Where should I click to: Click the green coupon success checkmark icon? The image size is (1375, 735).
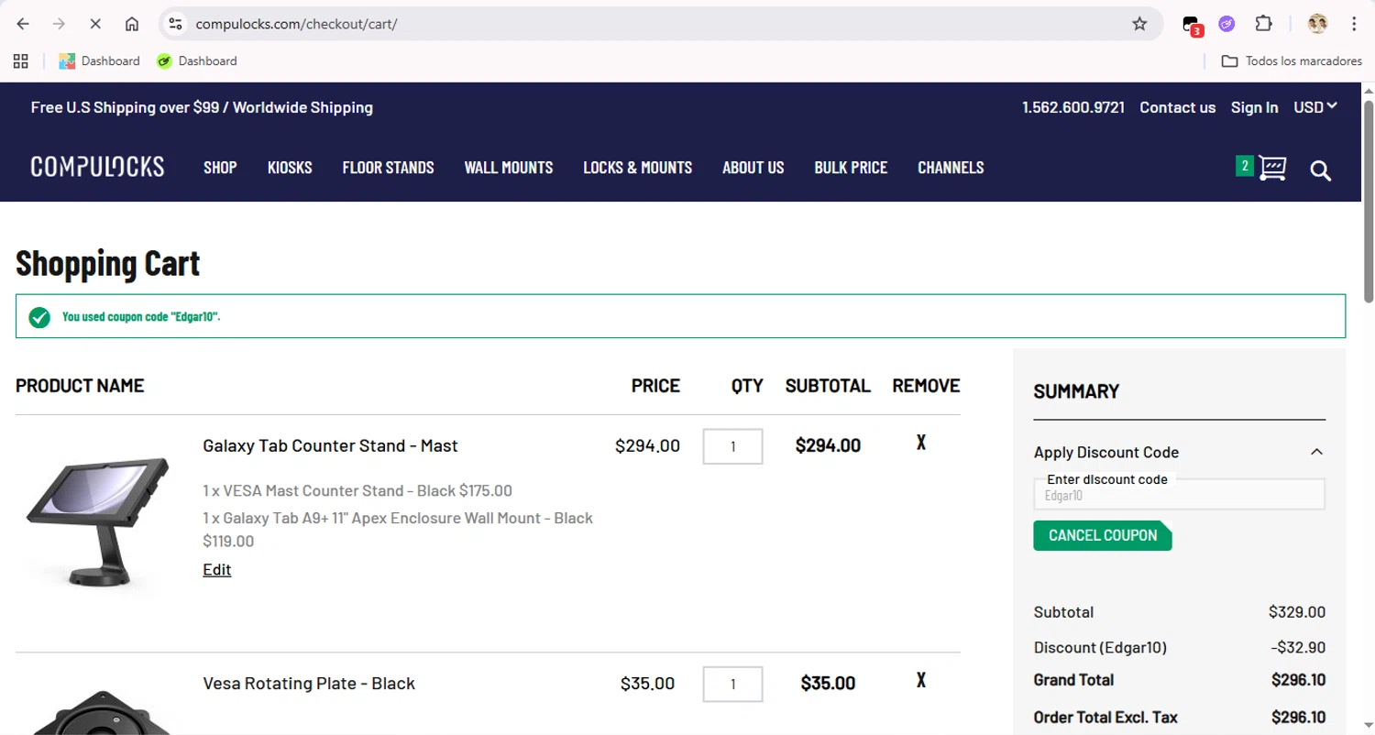(x=39, y=317)
